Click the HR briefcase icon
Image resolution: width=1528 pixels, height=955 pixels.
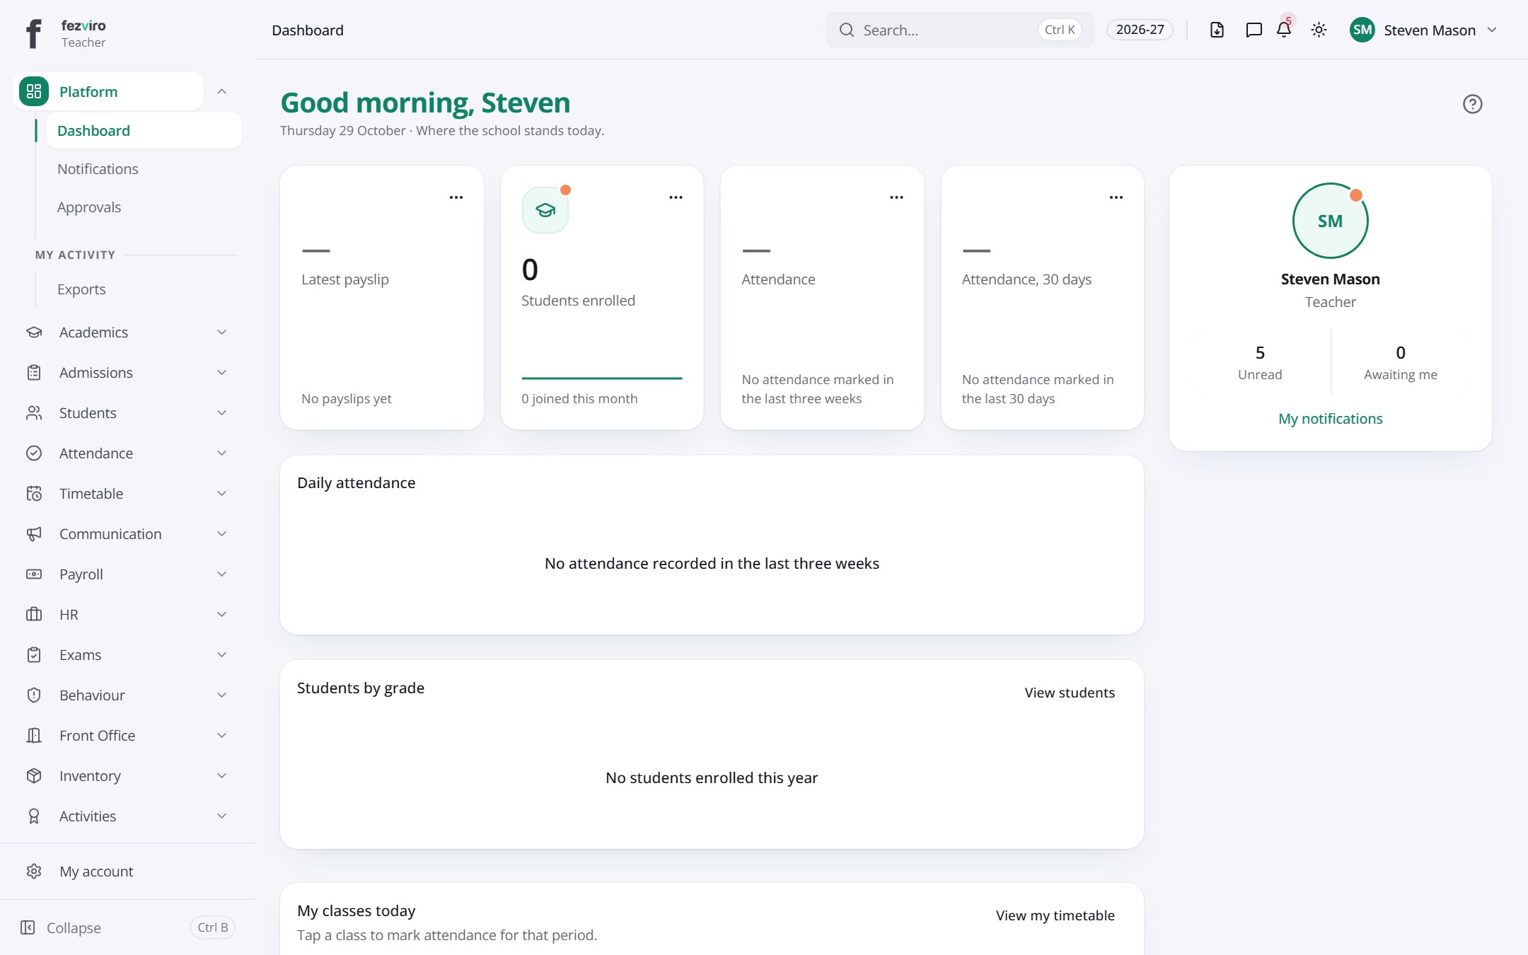pos(34,615)
